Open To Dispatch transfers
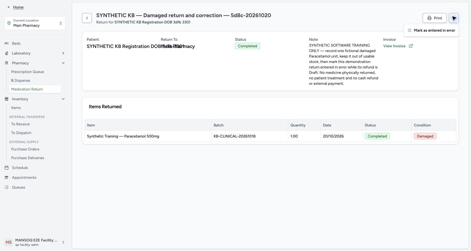Image resolution: width=471 pixels, height=251 pixels. tap(21, 133)
